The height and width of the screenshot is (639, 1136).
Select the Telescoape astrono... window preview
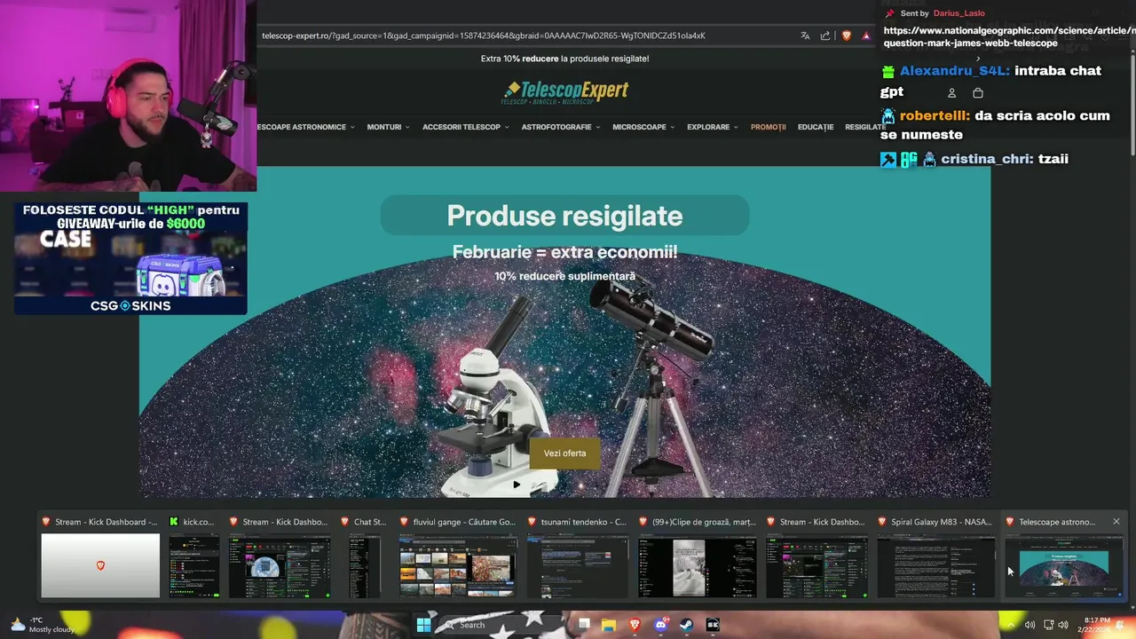1063,556
